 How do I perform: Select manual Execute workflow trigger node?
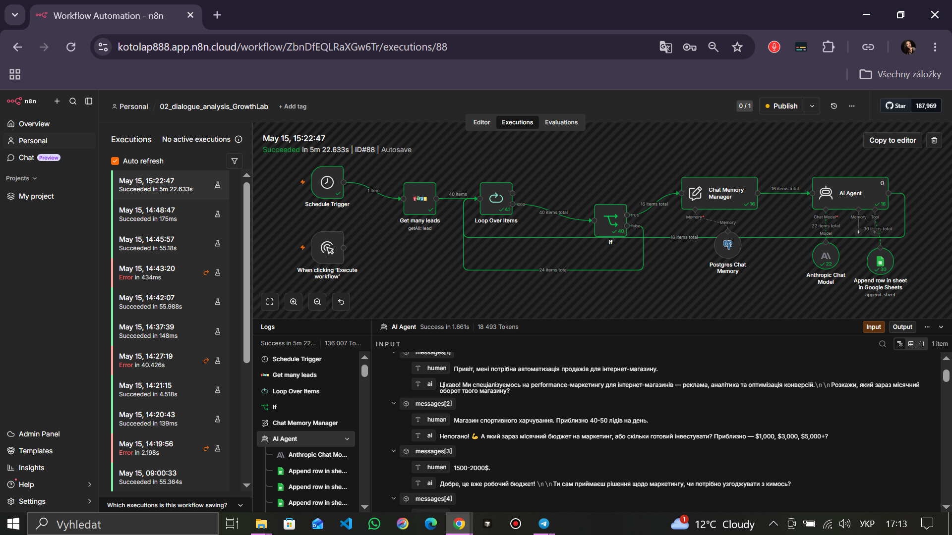[327, 248]
